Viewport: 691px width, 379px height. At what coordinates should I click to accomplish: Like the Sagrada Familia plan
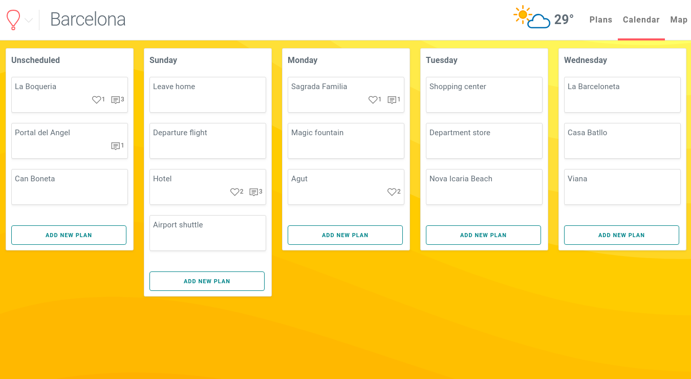tap(373, 100)
